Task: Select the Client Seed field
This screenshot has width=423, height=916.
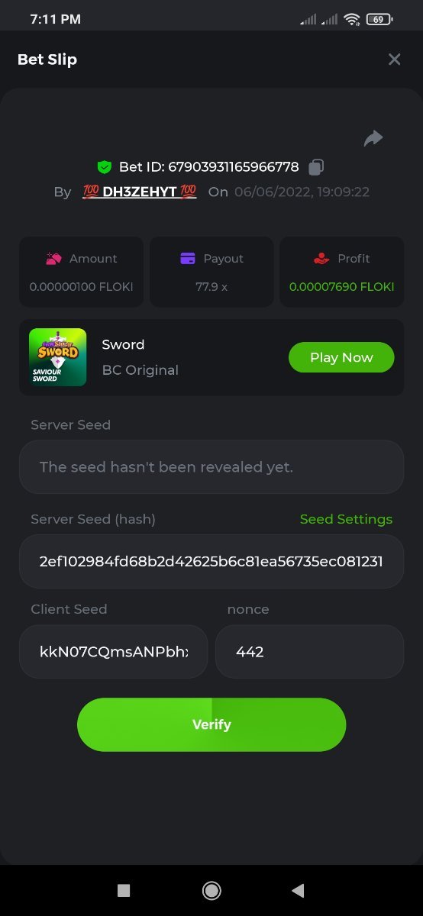Action: point(113,652)
